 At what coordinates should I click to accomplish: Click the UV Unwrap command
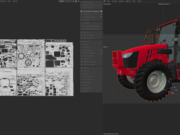coord(87,14)
